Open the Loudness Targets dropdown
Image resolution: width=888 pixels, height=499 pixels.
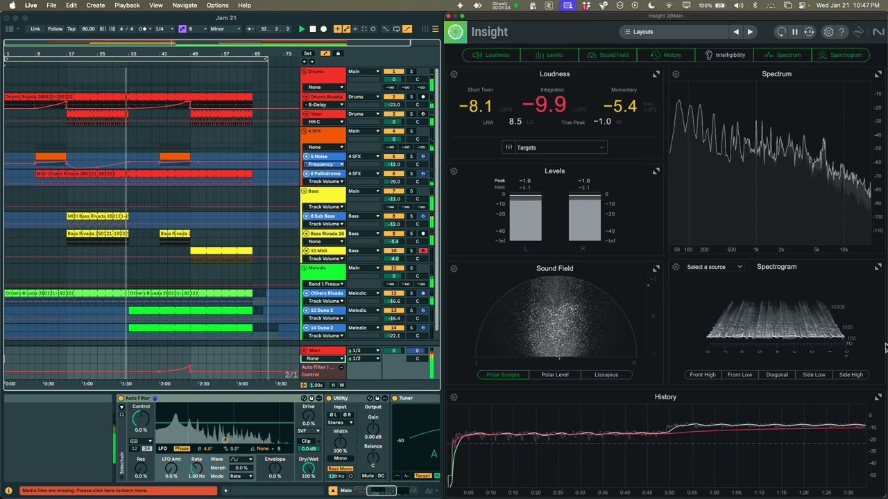(555, 147)
